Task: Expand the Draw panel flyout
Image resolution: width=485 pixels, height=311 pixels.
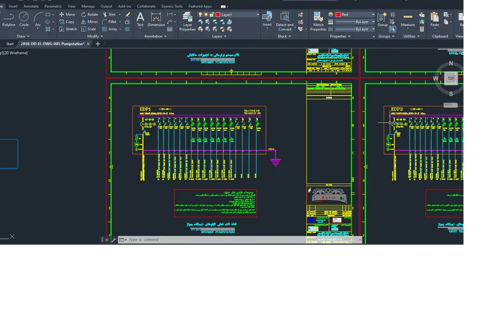Action: (x=23, y=36)
